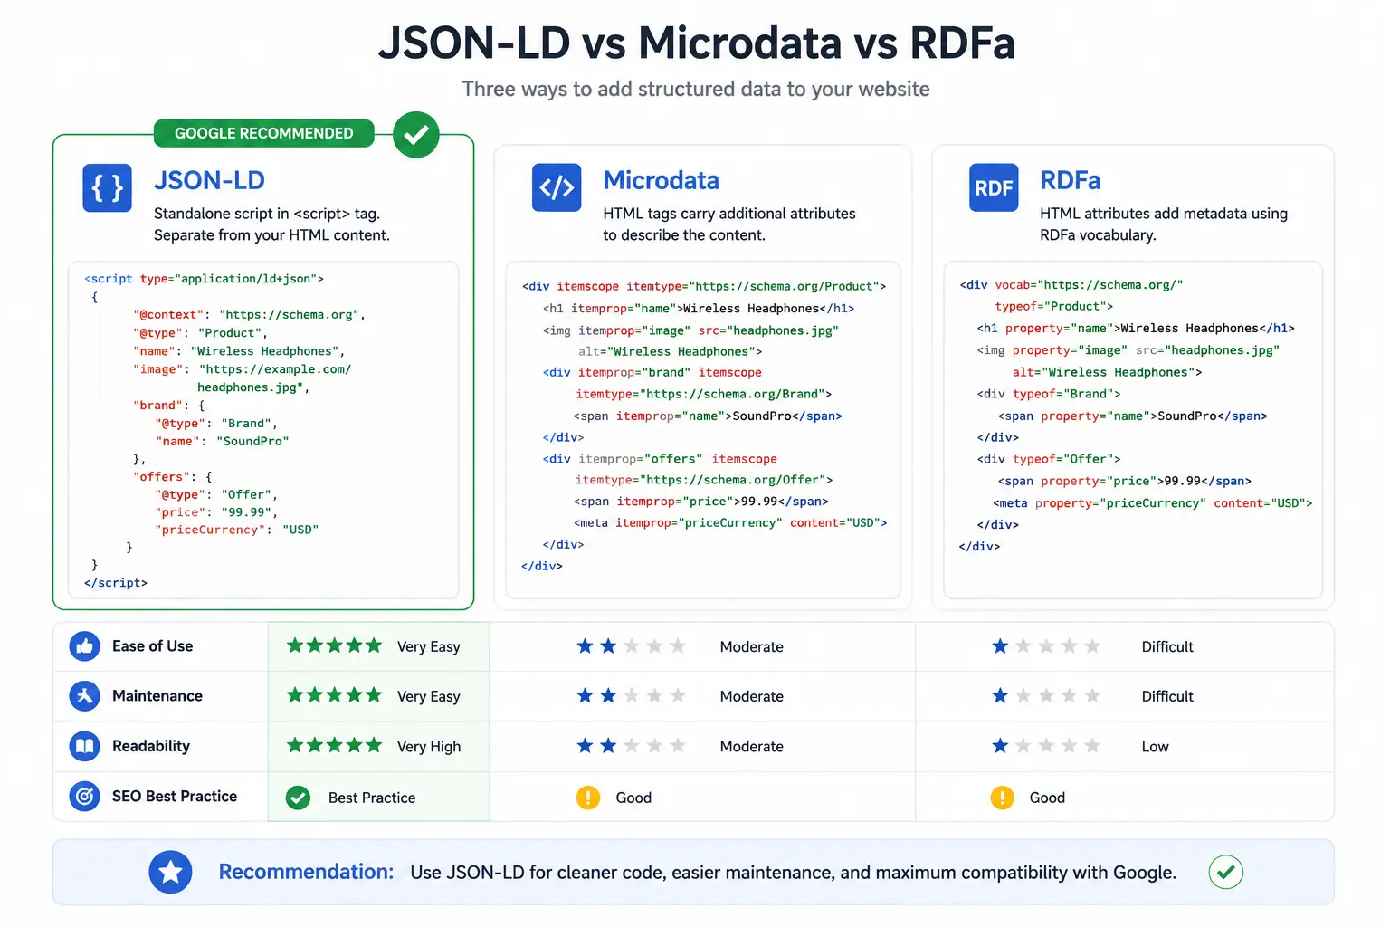The image size is (1390, 927).
Task: Click JSON-LD five-star Ease of Use rating
Action: click(x=334, y=645)
